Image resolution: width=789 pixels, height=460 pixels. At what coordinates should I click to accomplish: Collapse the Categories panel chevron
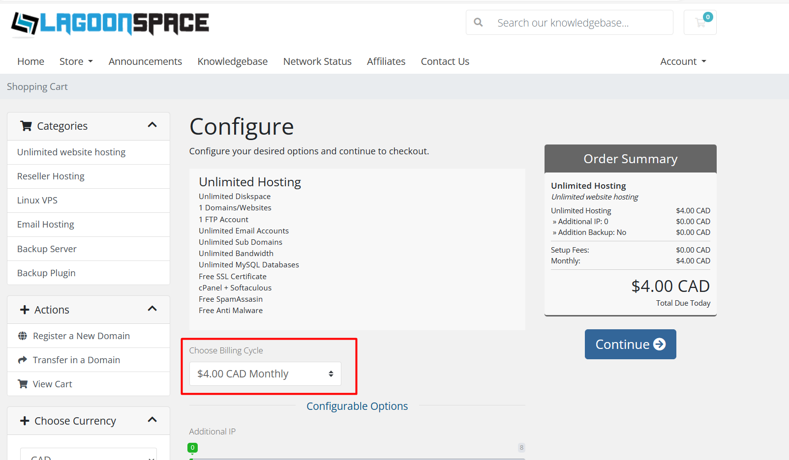pos(152,125)
